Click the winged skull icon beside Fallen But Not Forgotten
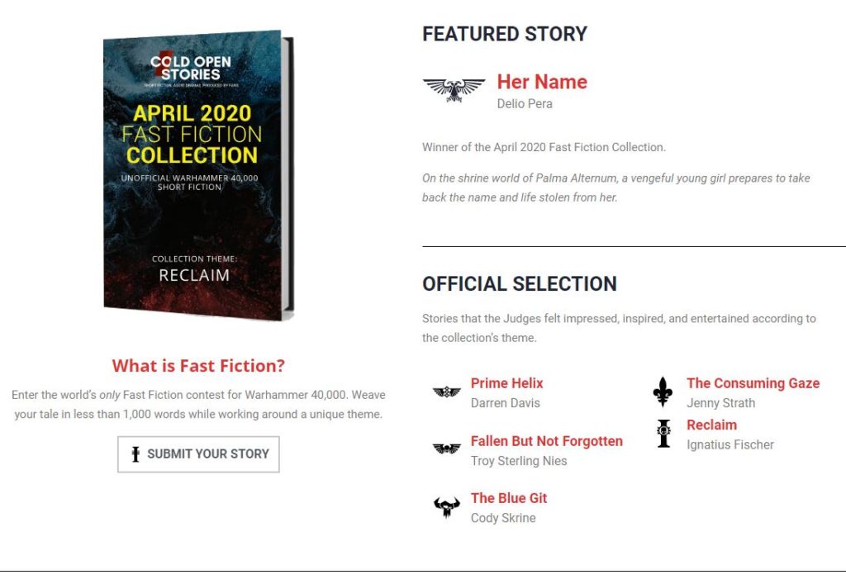The height and width of the screenshot is (584, 846). tap(447, 449)
